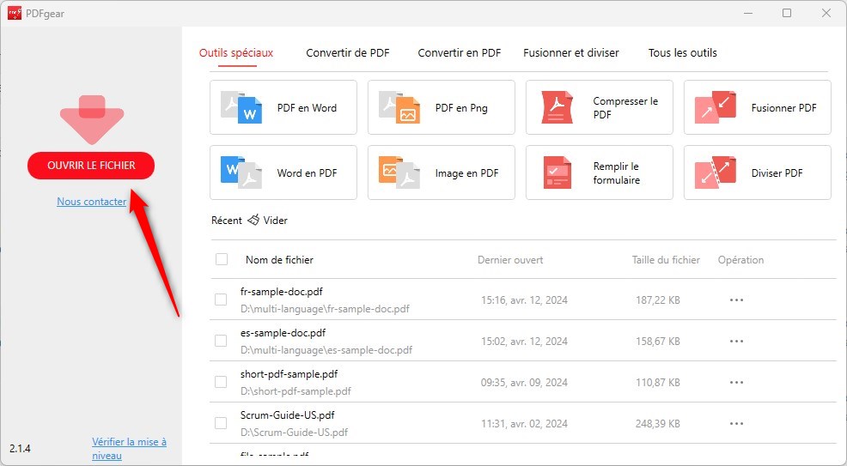Select the es-sample-doc.pdf file name
Image resolution: width=847 pixels, height=466 pixels.
point(283,333)
